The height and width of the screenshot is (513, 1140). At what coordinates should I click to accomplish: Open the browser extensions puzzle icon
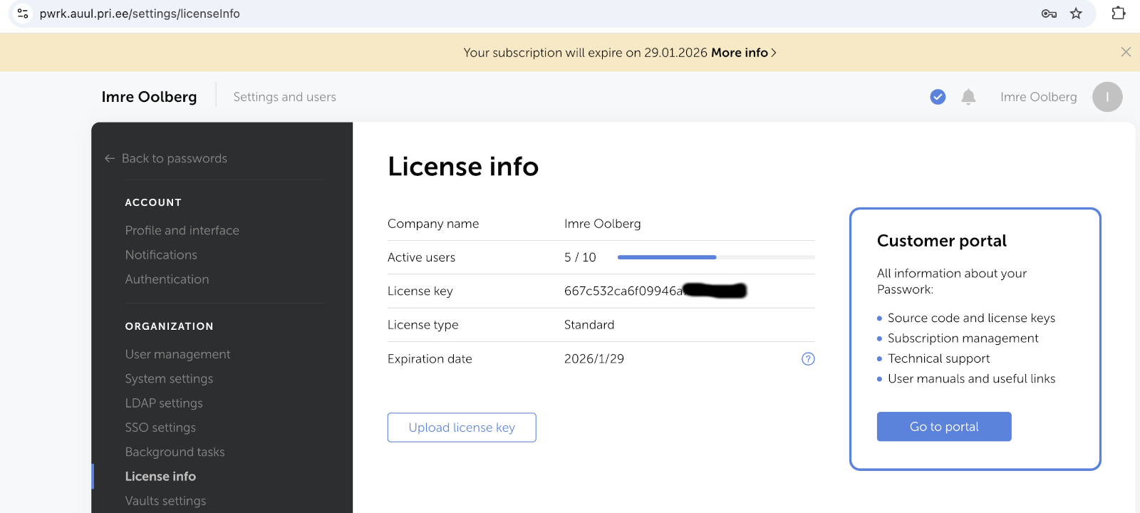tap(1119, 14)
